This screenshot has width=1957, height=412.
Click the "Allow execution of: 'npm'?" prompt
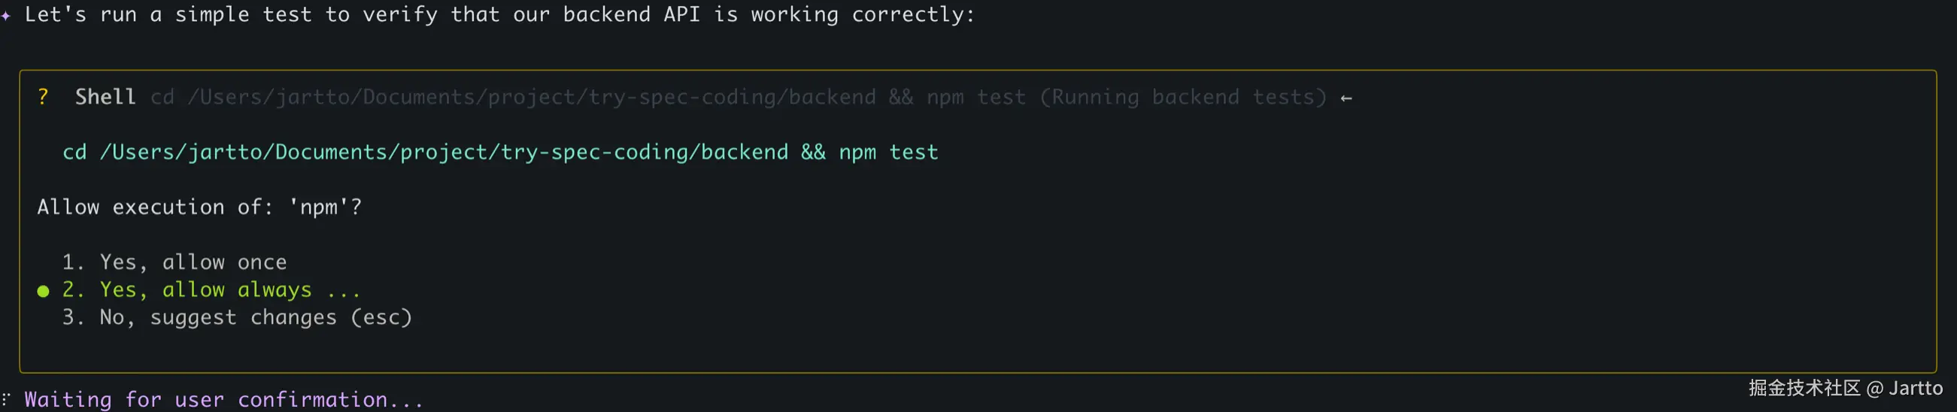click(199, 208)
